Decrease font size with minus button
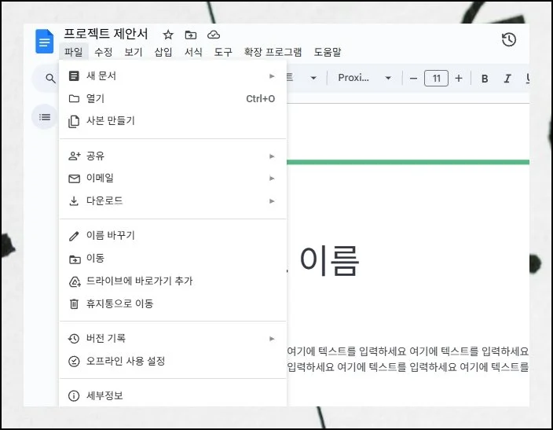The width and height of the screenshot is (553, 430). pos(413,78)
